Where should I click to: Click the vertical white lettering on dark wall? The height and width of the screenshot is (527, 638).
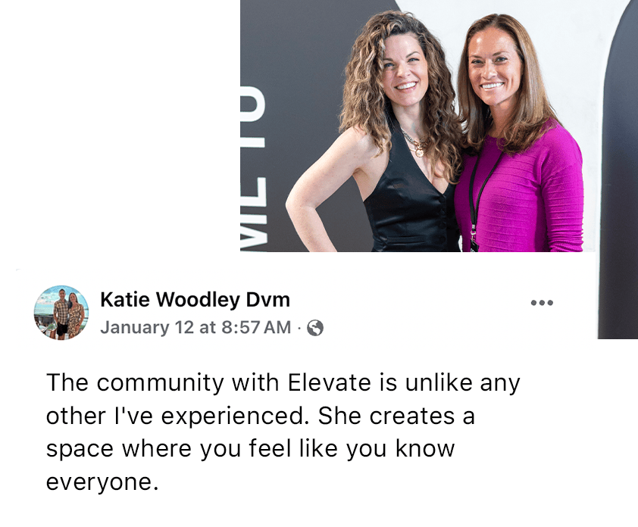tap(253, 171)
